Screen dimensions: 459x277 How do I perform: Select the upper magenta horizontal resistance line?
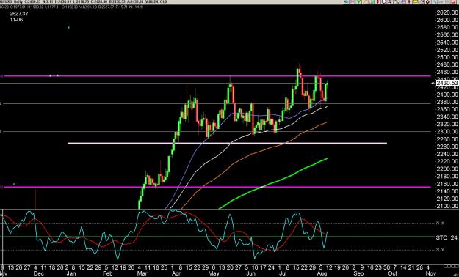[217, 76]
